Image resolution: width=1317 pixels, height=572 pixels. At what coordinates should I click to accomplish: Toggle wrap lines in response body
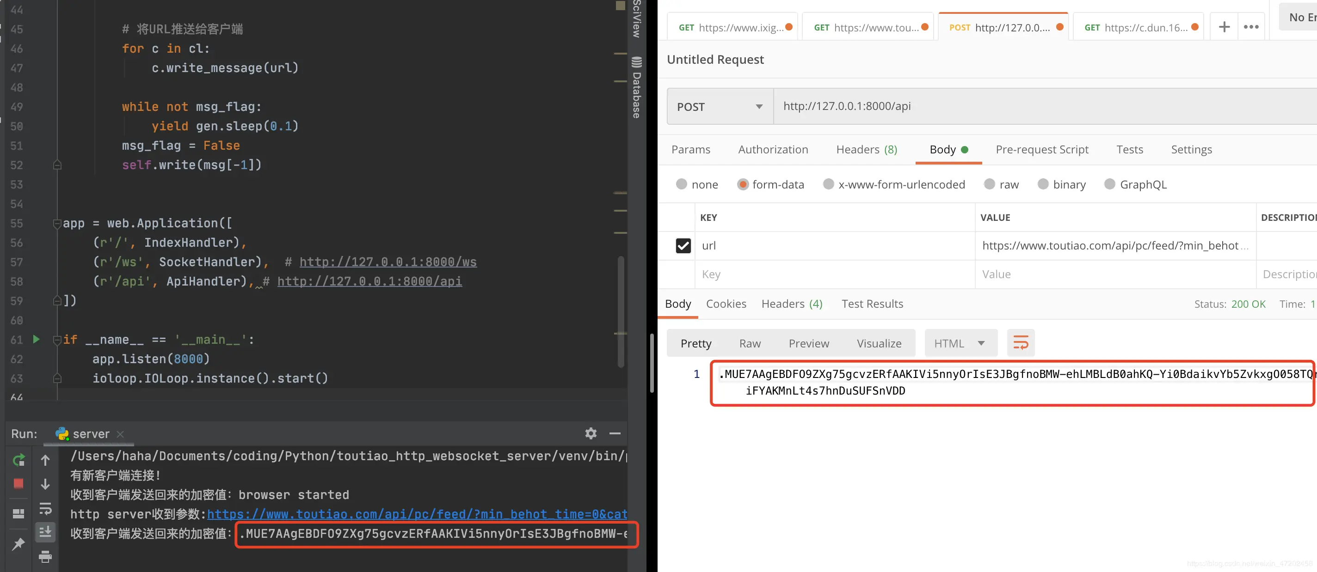[1021, 343]
